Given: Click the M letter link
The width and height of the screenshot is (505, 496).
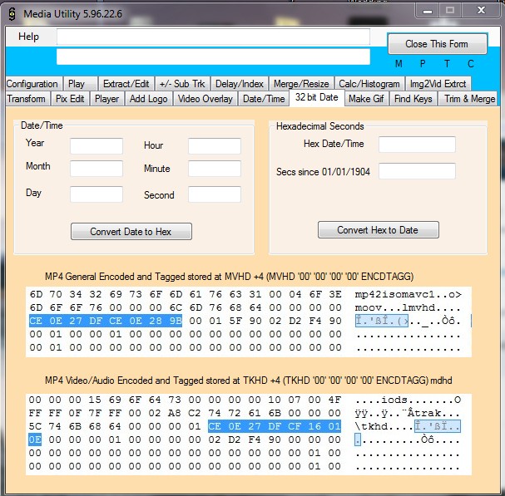Looking at the screenshot, I should [x=399, y=64].
